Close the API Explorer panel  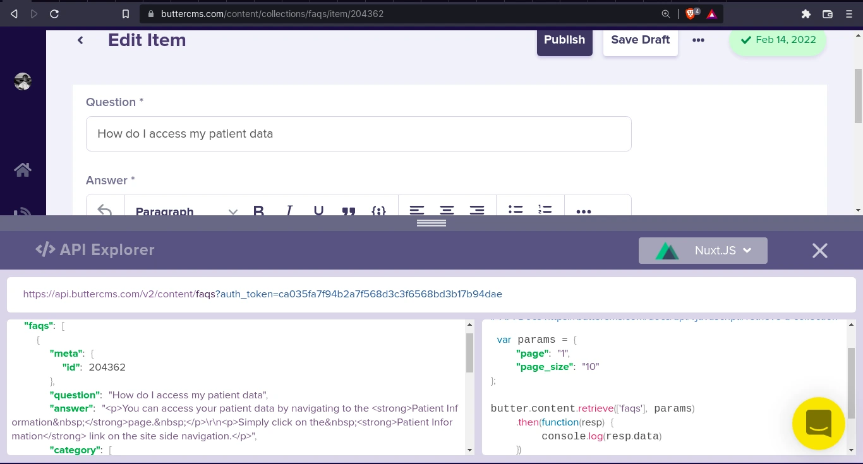(x=820, y=251)
